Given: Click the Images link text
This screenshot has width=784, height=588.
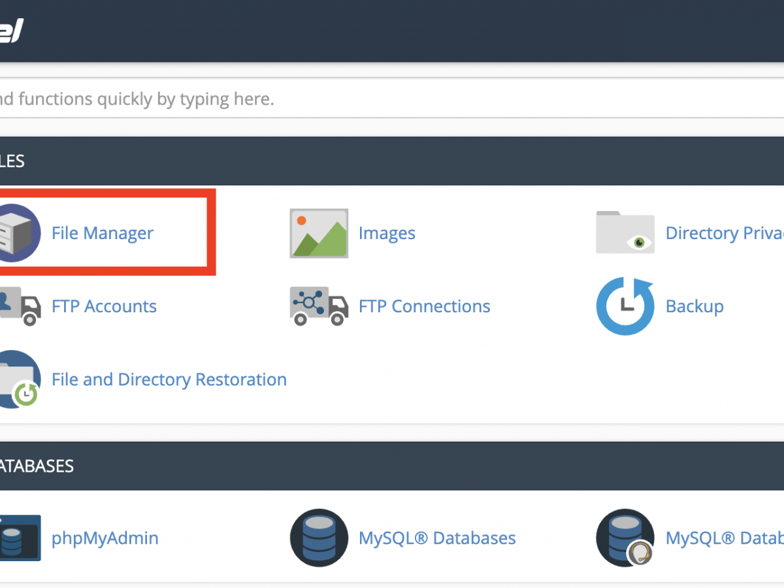Looking at the screenshot, I should click(387, 233).
